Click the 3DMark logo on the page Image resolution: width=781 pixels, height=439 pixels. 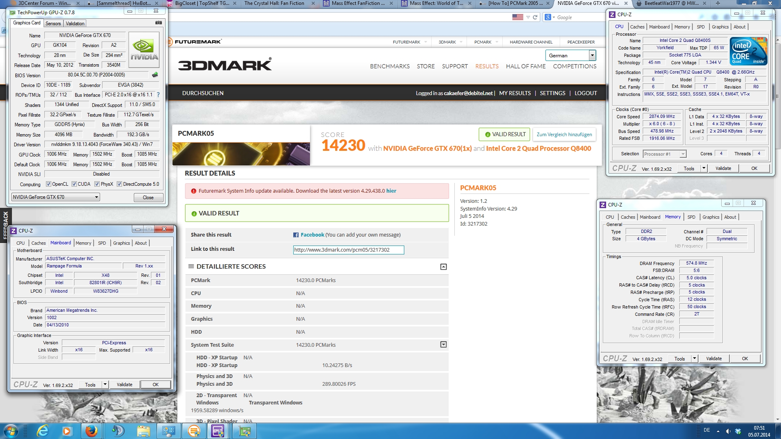225,65
